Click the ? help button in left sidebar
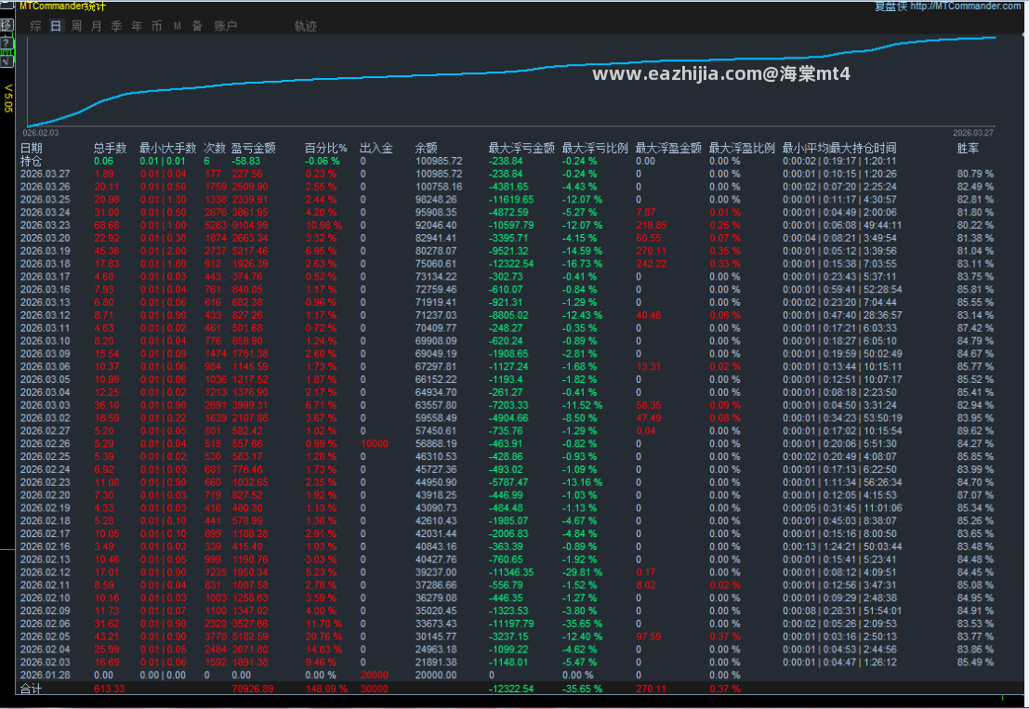Viewport: 1029px width, 709px height. pos(6,43)
